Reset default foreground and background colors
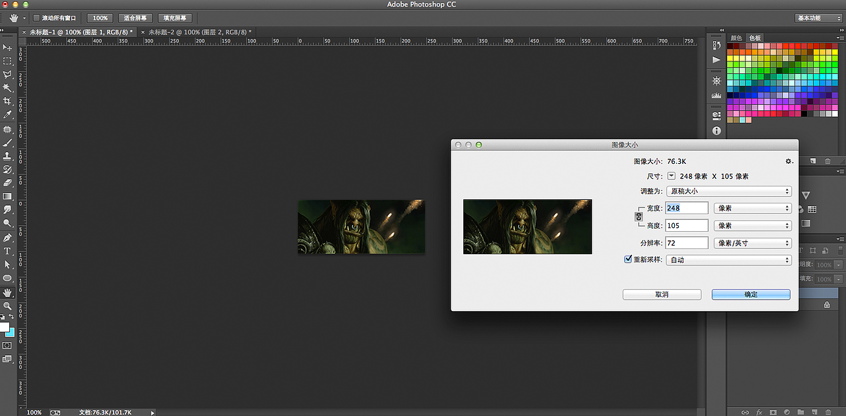 tap(3, 318)
